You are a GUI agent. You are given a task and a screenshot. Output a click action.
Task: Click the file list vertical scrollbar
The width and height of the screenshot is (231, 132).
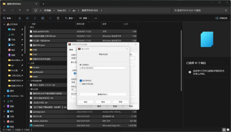[x=181, y=61]
